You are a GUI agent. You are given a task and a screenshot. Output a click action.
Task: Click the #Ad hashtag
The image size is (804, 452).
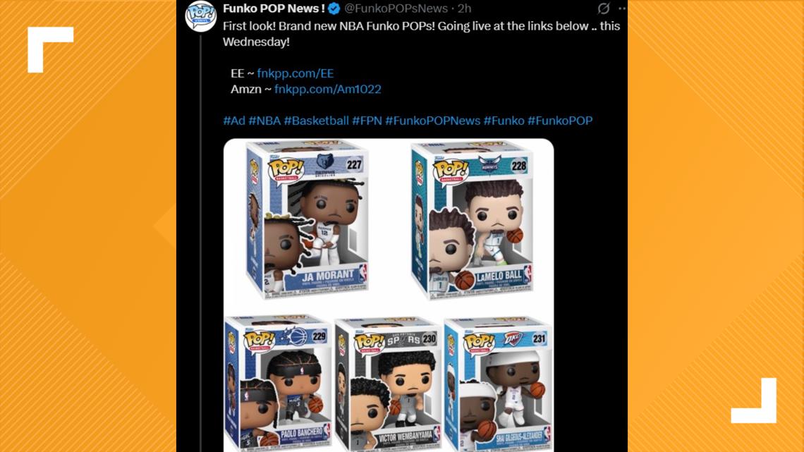(234, 121)
